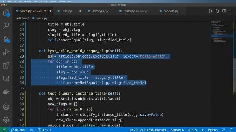Viewport: 236px width, 132px height.
Task: Click test_hello_world_unique_slug function name
Action: (78, 51)
